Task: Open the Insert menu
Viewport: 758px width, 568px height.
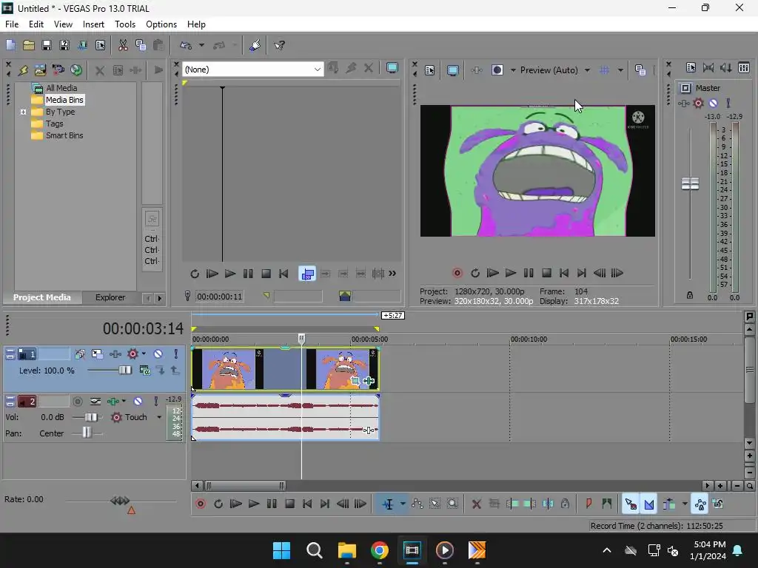Action: coord(93,24)
